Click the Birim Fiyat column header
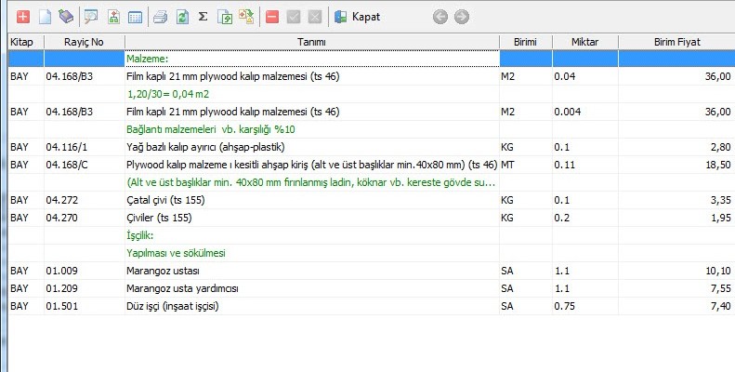735x372 pixels. 676,42
